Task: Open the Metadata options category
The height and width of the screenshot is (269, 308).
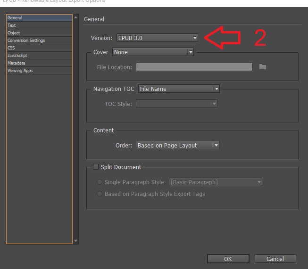Action: point(39,63)
